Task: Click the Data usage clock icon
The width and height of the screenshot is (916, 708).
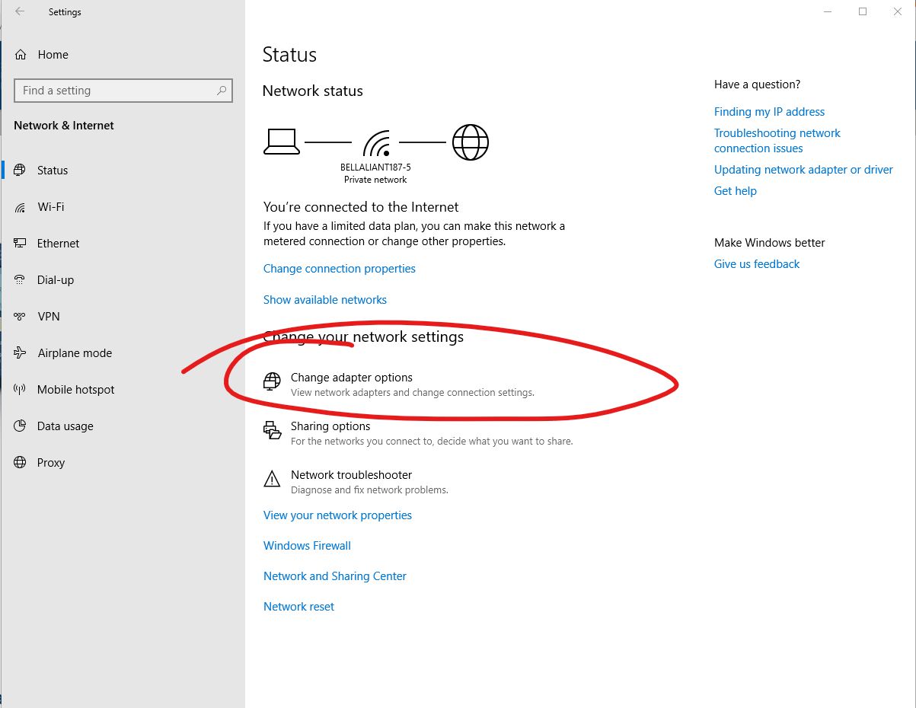Action: click(x=21, y=426)
